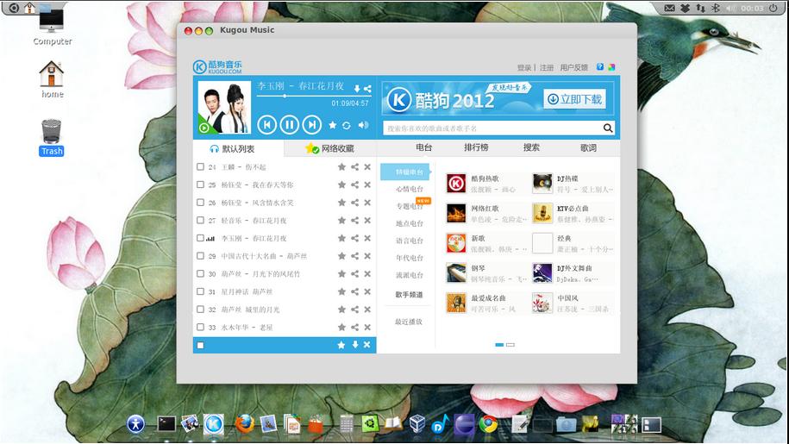Share the current song from player header
Screen dimensions: 789x444
click(x=367, y=89)
